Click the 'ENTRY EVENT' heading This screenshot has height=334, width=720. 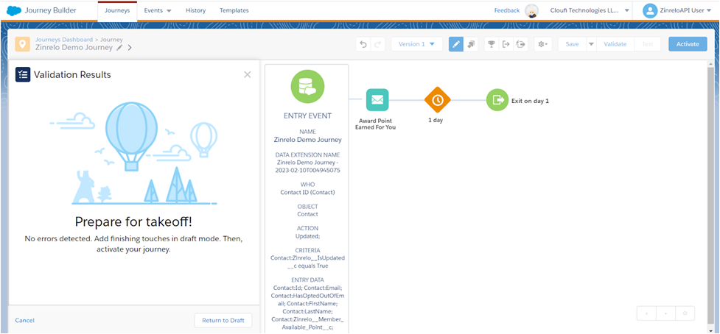(307, 116)
